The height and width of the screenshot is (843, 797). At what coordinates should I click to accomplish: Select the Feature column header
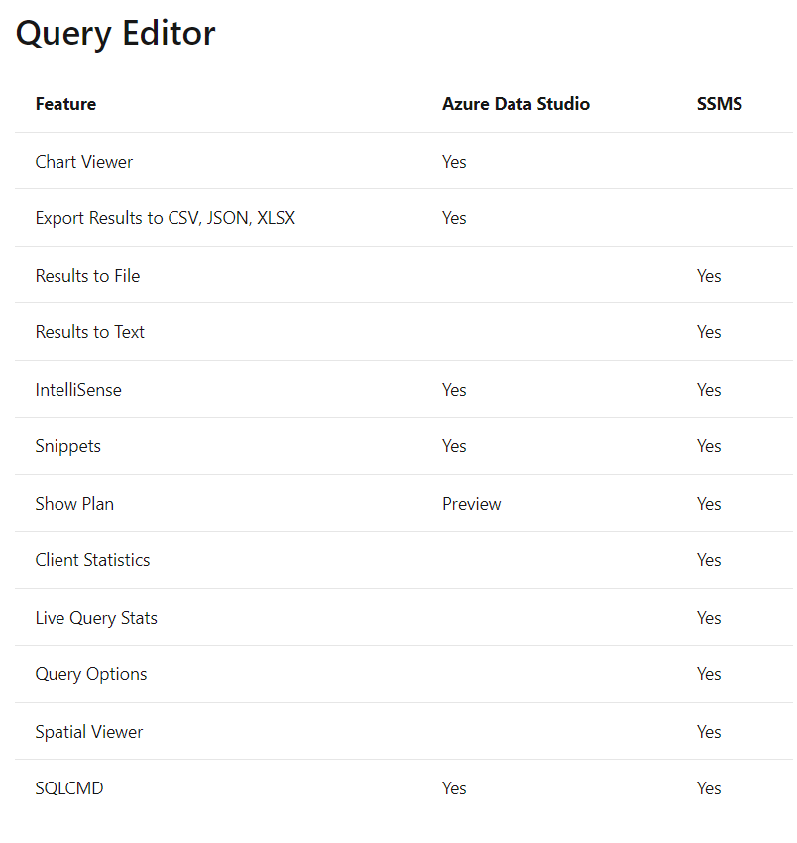coord(65,104)
